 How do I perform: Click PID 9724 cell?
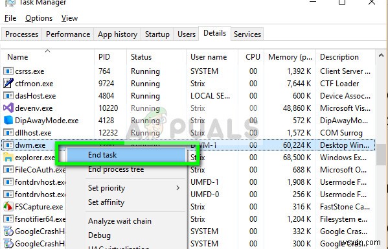click(x=106, y=84)
